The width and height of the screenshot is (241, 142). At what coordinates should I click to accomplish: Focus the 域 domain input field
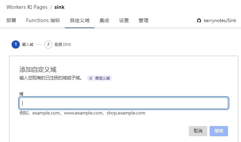124,103
